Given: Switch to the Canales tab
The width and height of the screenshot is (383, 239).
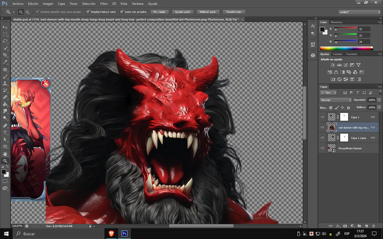Looking at the screenshot, I should [x=338, y=54].
